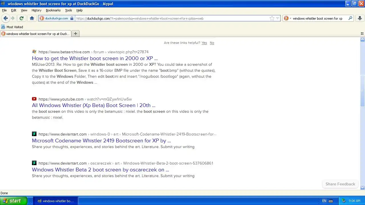Go forward using the forward arrow button

pos(13,18)
